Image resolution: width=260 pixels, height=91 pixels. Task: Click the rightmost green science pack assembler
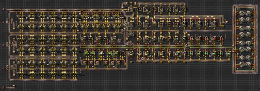click(x=229, y=53)
